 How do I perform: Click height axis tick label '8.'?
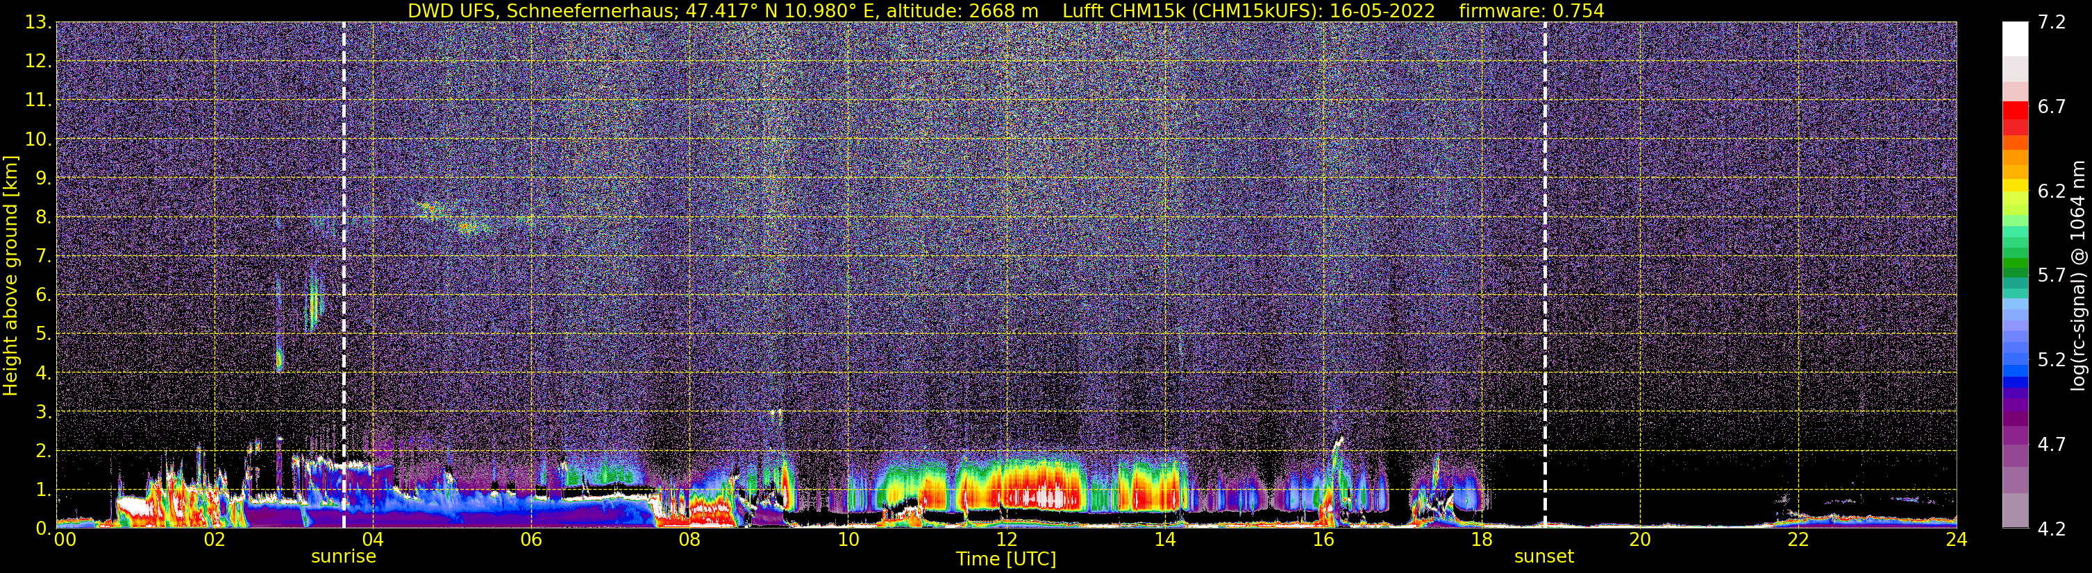[x=44, y=216]
